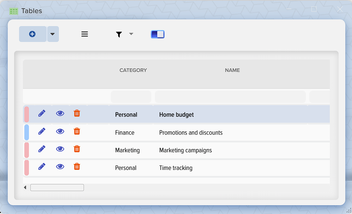This screenshot has width=352, height=214.
Task: Click 'Personal' category in Time tracking row
Action: 126,168
